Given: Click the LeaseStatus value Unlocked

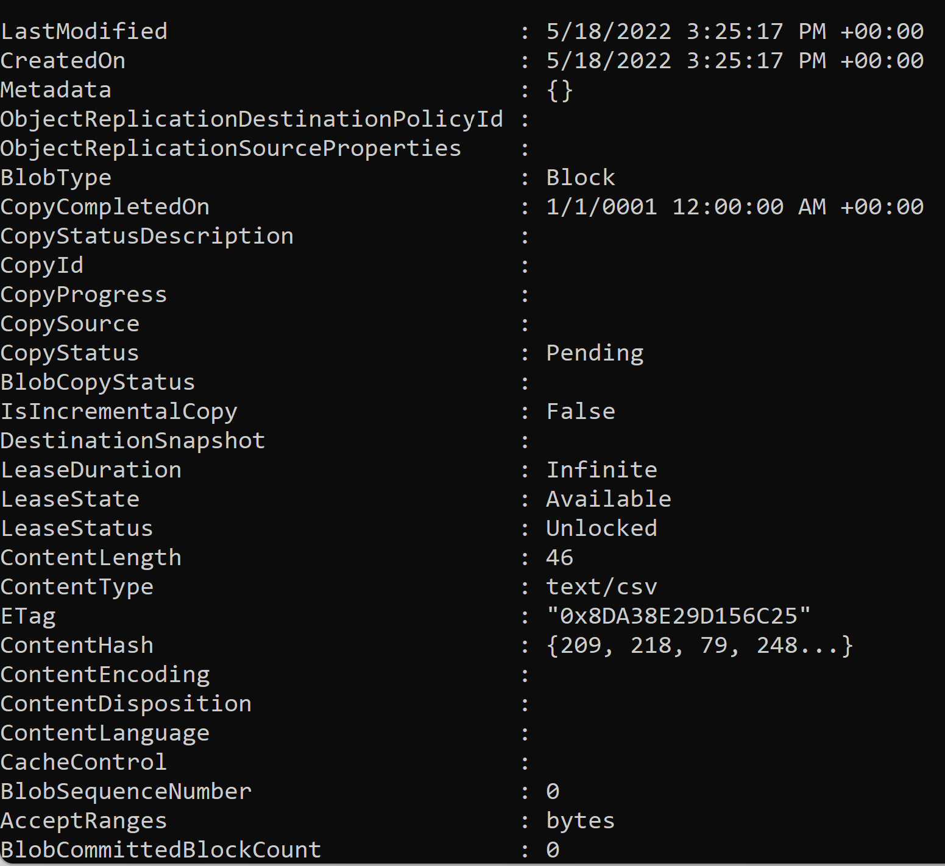Looking at the screenshot, I should coord(602,529).
